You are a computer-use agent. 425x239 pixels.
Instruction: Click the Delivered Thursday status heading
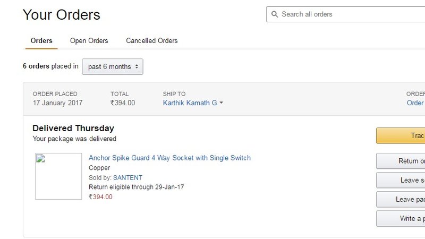[x=73, y=128]
